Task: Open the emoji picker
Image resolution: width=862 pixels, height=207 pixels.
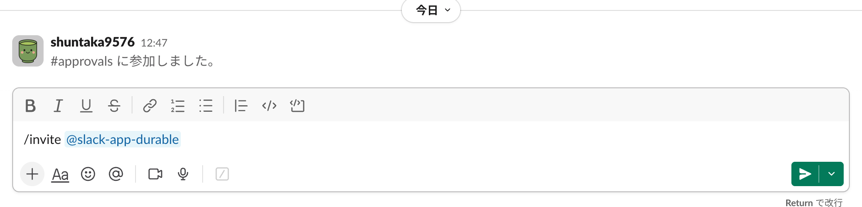Action: point(88,174)
